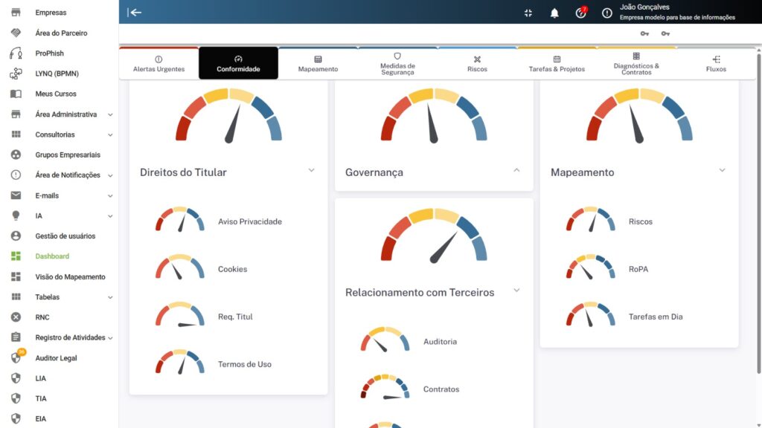The image size is (762, 428).
Task: Click the notifications bell icon
Action: [554, 13]
